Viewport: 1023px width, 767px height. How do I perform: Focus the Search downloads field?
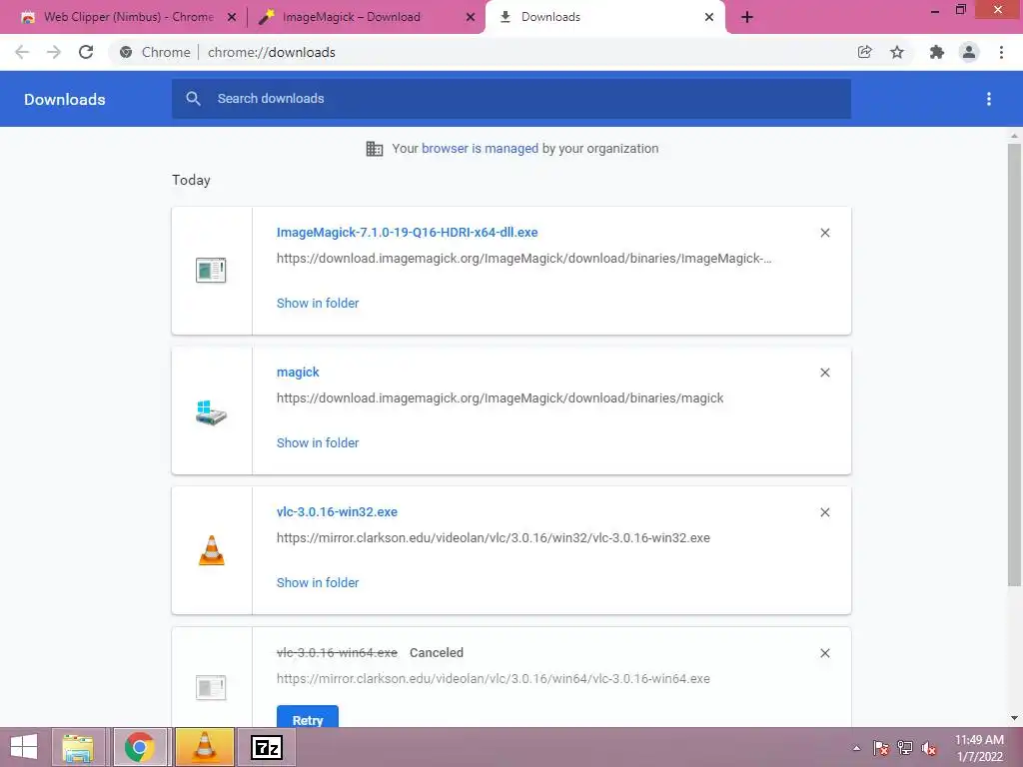[x=511, y=99]
